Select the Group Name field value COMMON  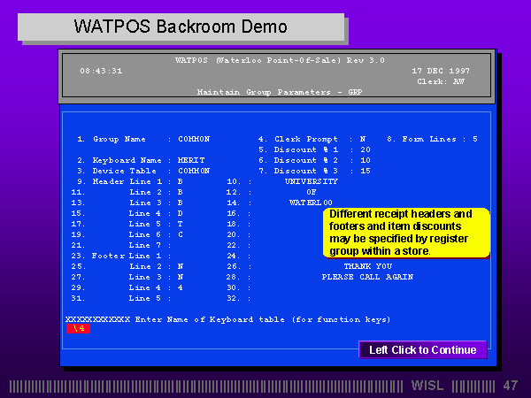[194, 139]
